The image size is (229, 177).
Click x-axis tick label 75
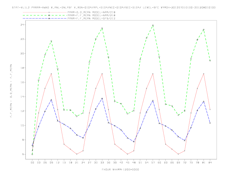coord(191,163)
